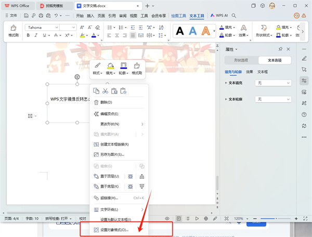Click the help question mark in sidebar
The height and width of the screenshot is (237, 312).
click(304, 114)
